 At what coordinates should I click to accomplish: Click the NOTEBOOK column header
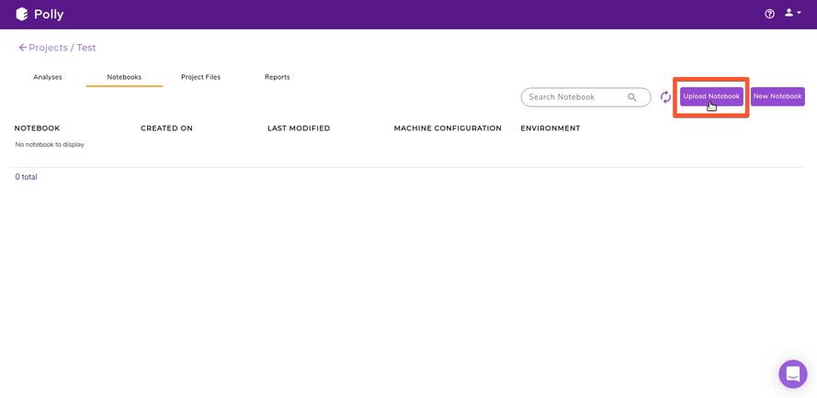tap(37, 128)
